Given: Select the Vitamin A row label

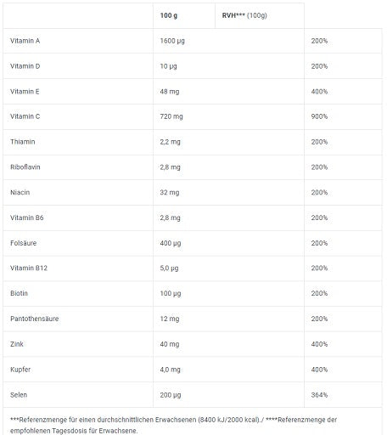Looking at the screenshot, I should point(25,41).
